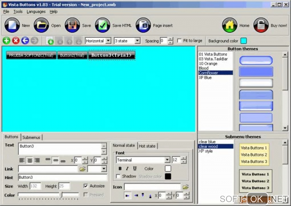Select Button3(Trial) on the canvas
The height and width of the screenshot is (206, 291).
click(112, 55)
